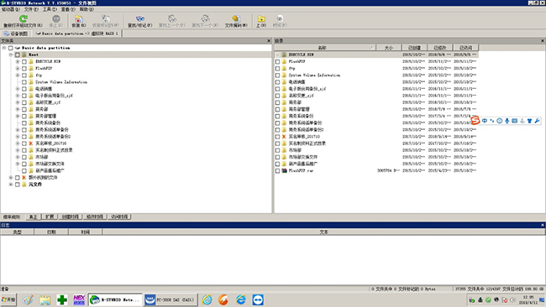The height and width of the screenshot is (307, 546).
Task: Click the 大小 (size) column header
Action: (389, 48)
